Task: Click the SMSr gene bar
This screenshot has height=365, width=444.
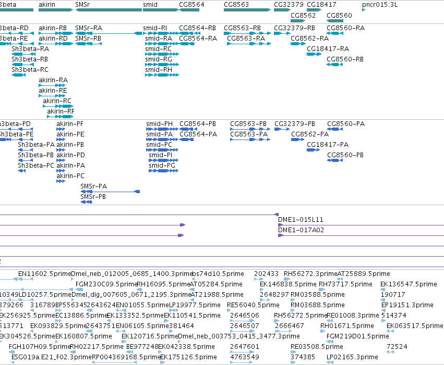Action: point(109,10)
